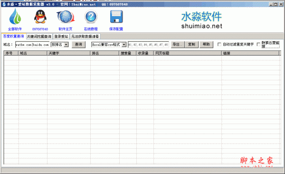Enable 自动过滤重复关键字 checkbox
This screenshot has height=174, width=285.
click(219, 44)
